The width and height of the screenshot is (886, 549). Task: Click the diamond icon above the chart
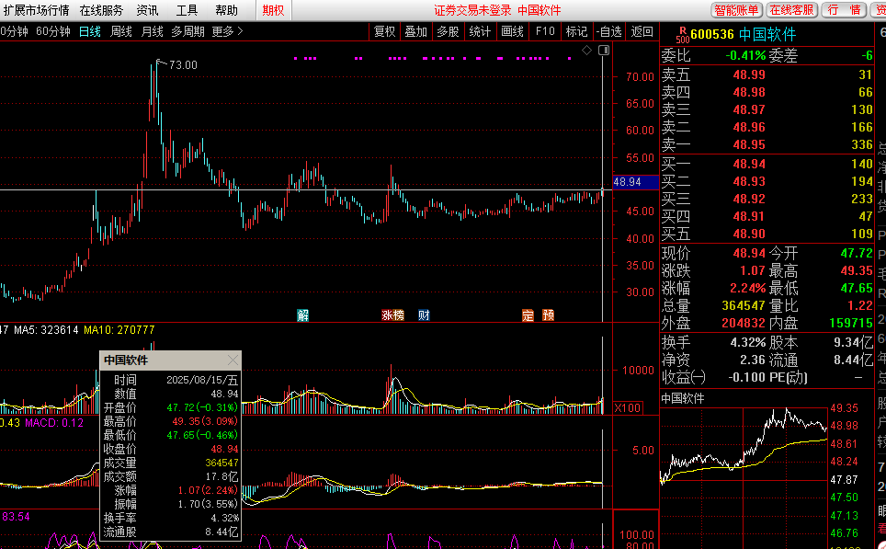586,51
